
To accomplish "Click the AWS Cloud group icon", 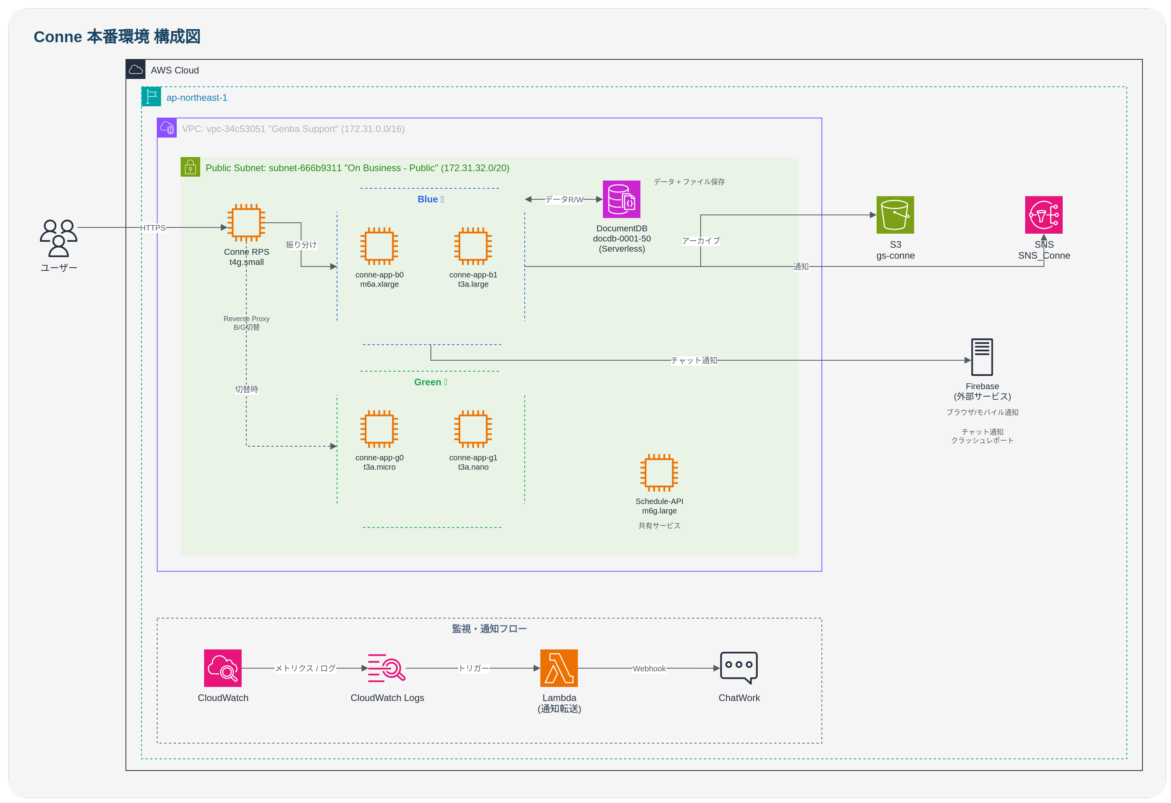I will pyautogui.click(x=136, y=70).
